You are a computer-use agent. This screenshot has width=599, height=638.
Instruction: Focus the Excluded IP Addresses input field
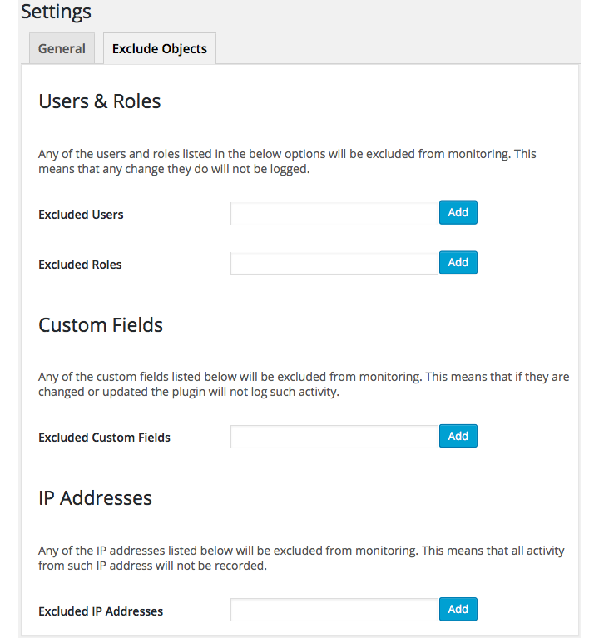click(334, 610)
